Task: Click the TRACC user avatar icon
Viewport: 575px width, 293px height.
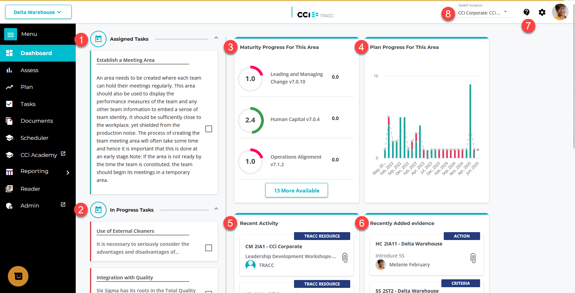Action: [250, 265]
